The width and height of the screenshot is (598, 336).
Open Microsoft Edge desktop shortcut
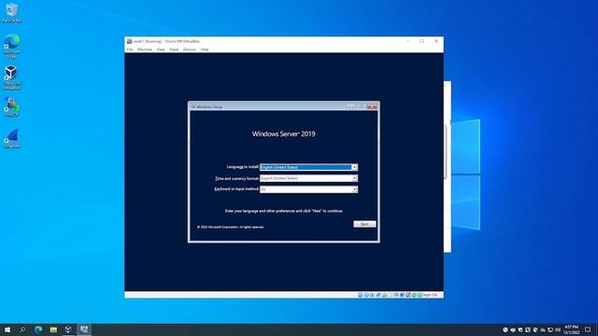(11, 46)
